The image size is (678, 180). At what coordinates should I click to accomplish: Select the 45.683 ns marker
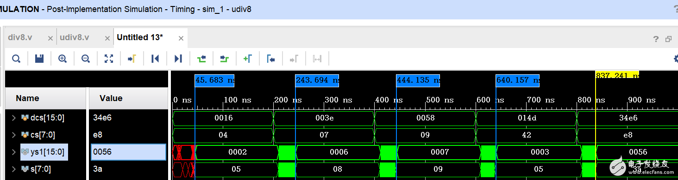click(x=214, y=80)
